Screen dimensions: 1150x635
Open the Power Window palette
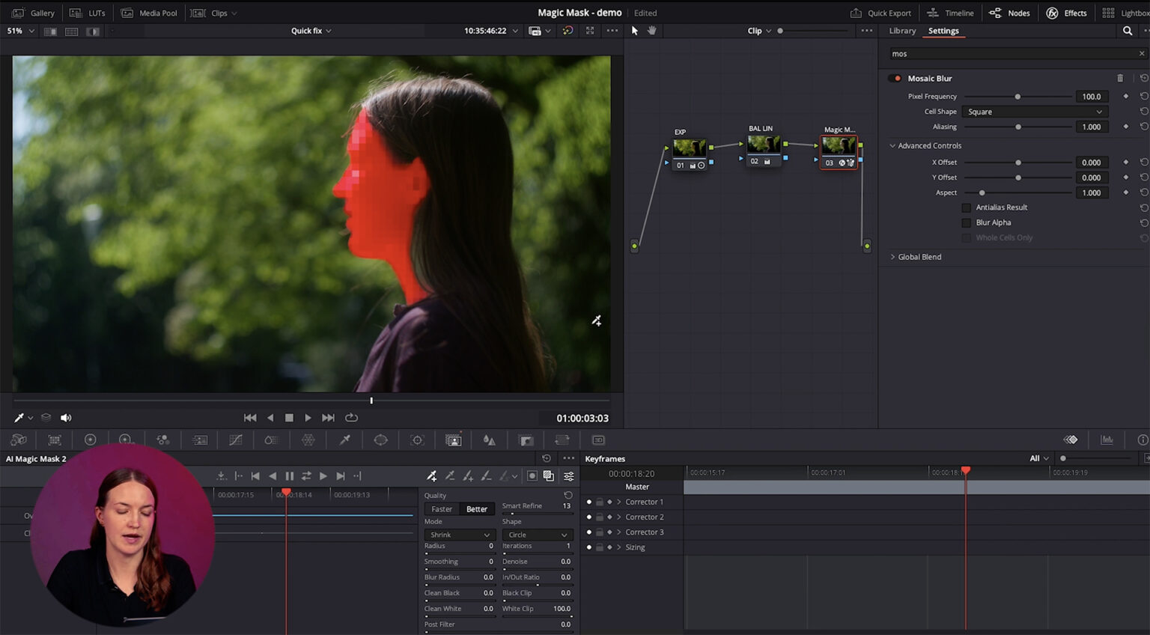pyautogui.click(x=380, y=440)
